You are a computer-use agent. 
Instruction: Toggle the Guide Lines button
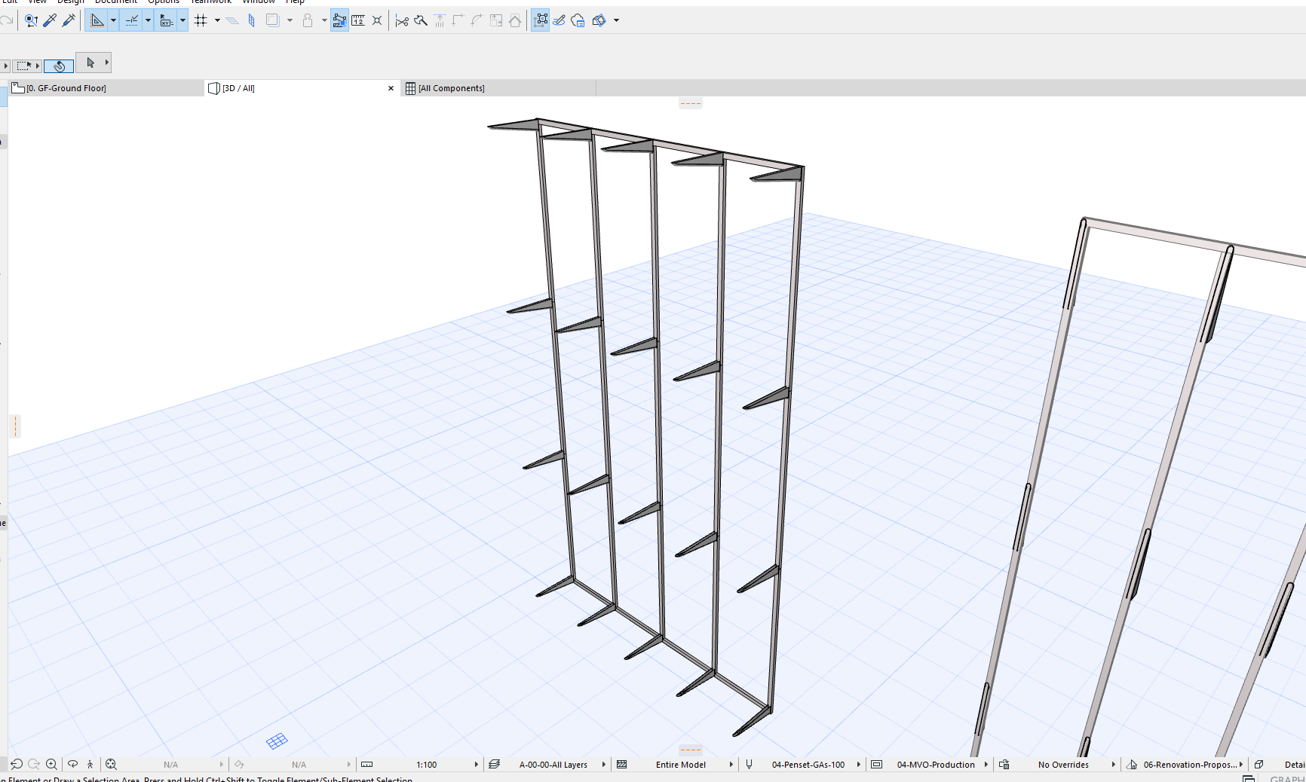point(97,20)
